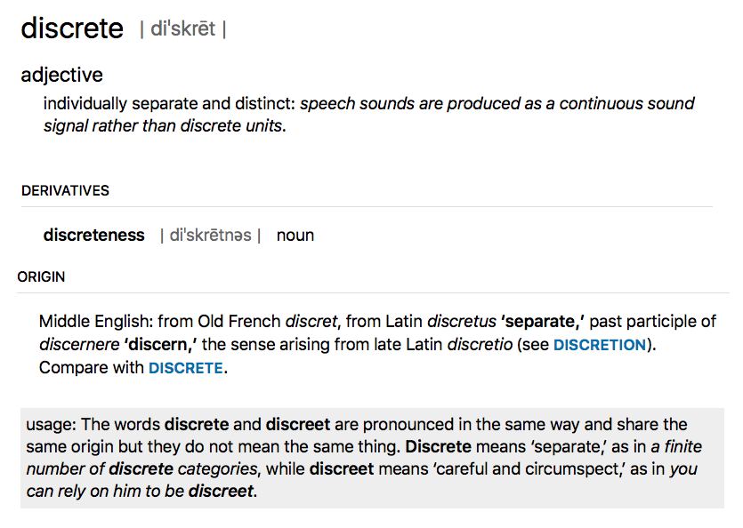Click the Latin word 'discretus' in origin

[x=461, y=322]
